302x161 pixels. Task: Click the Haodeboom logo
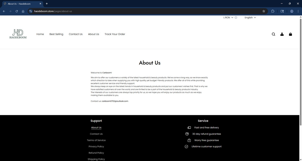(18, 33)
